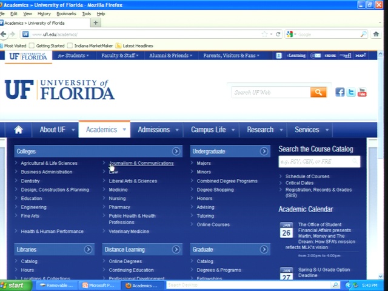
Task: Open the Research navigation dropdown
Action: [264, 130]
